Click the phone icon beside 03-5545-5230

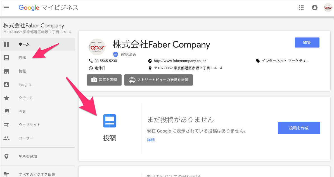(91, 61)
